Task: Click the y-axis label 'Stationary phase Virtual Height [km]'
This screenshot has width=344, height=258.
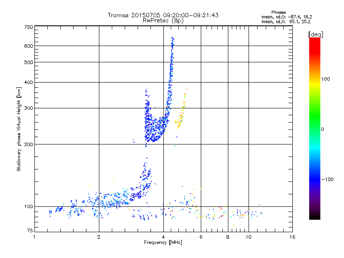Action: (x=19, y=129)
